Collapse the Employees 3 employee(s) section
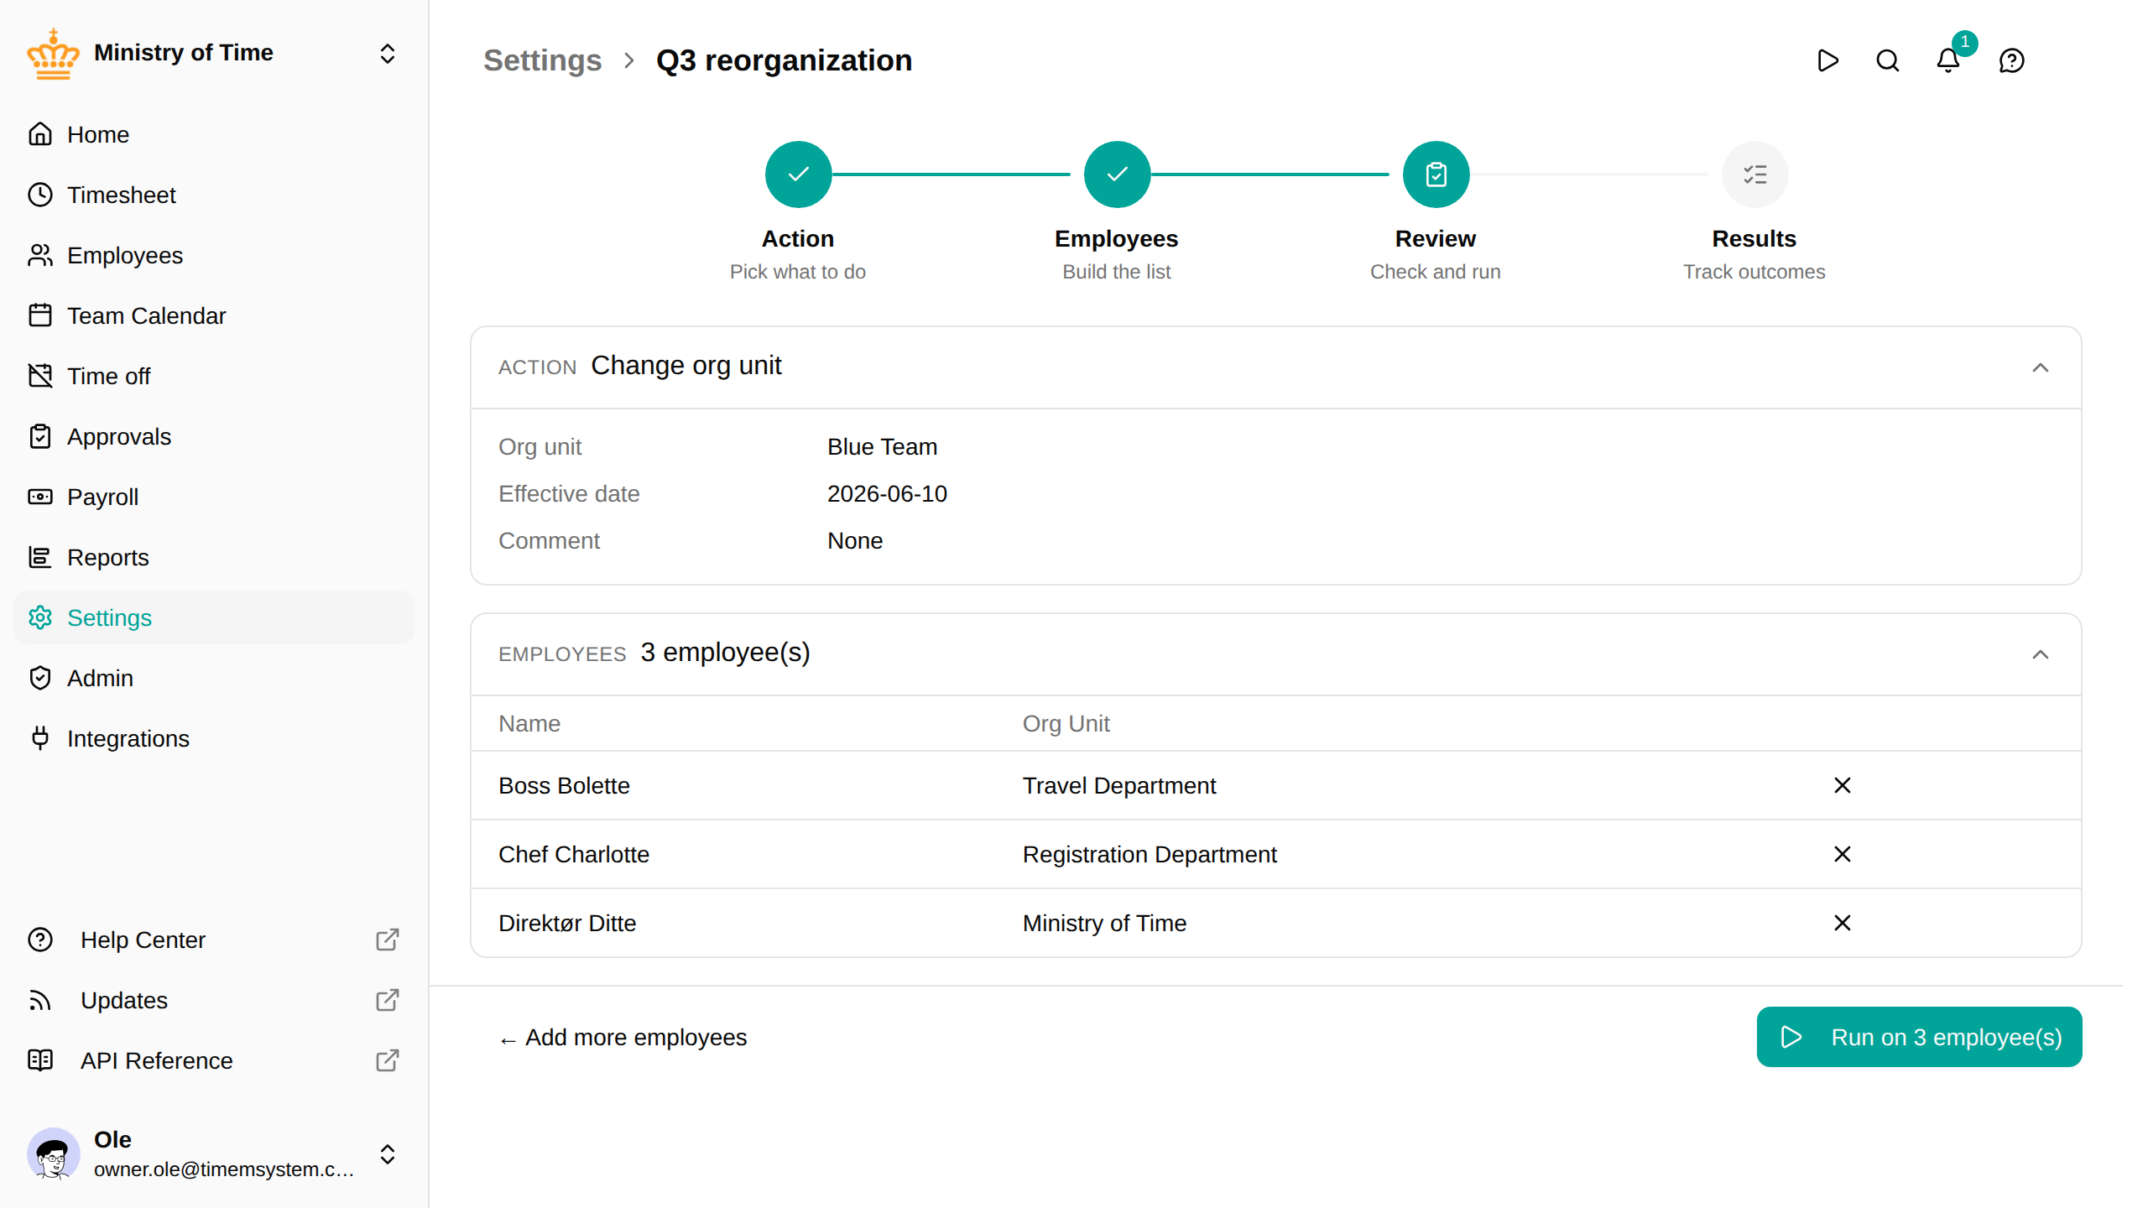Image resolution: width=2148 pixels, height=1208 pixels. click(x=2041, y=654)
